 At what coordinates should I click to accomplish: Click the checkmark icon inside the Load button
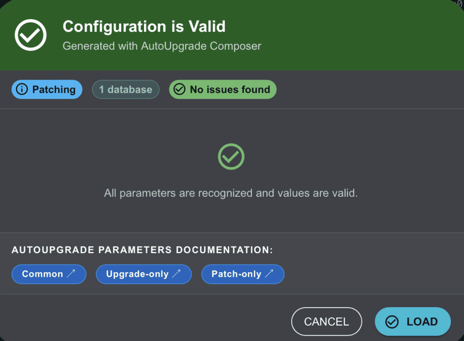(x=391, y=322)
